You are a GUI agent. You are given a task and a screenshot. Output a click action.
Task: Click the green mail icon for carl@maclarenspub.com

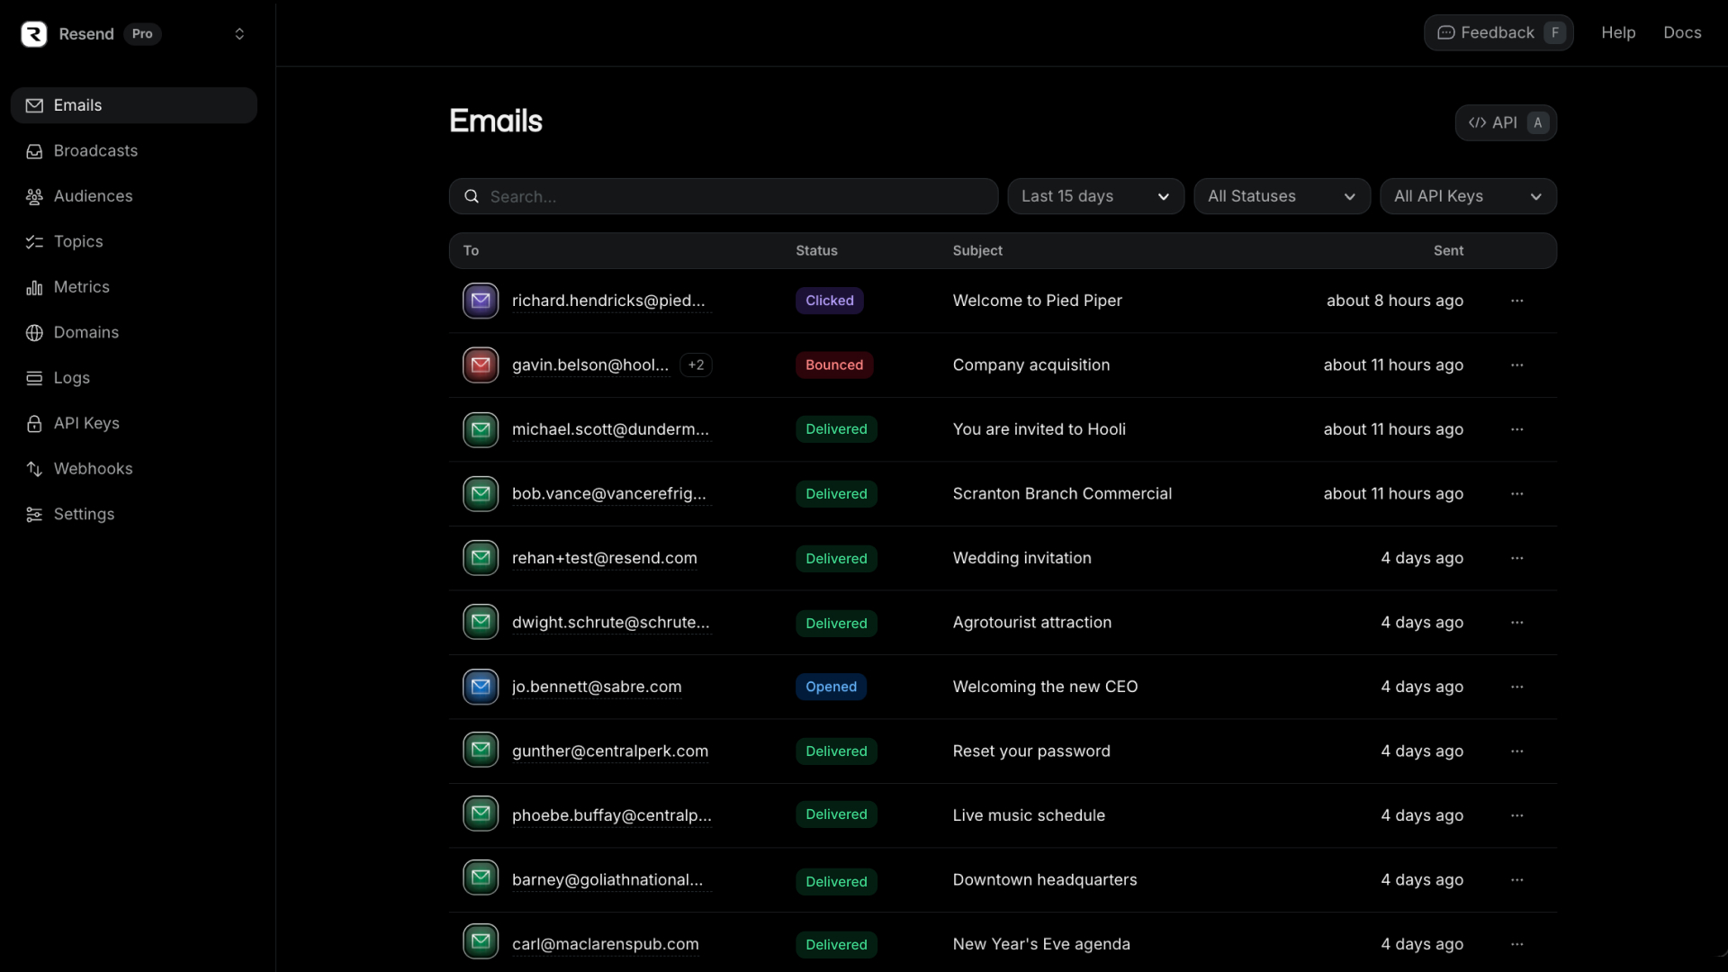pos(481,941)
